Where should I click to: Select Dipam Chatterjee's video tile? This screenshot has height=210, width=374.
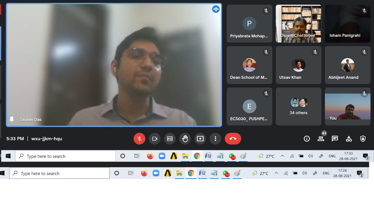[298, 24]
